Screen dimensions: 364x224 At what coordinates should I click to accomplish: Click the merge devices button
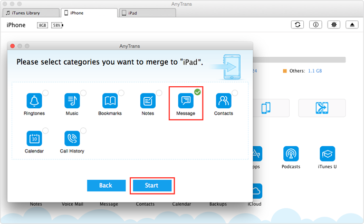tap(322, 108)
